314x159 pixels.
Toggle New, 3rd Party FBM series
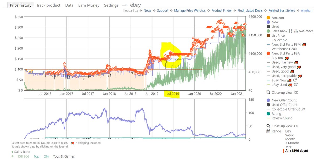(x=284, y=45)
